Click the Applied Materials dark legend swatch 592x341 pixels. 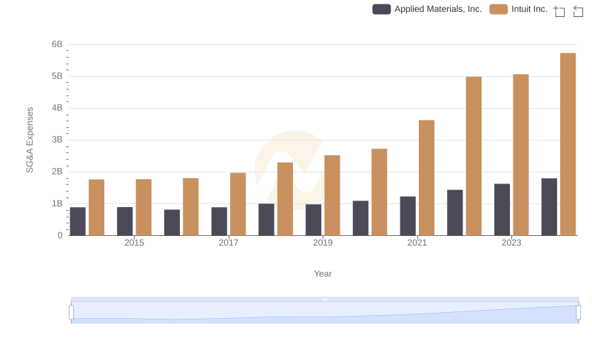pos(381,9)
